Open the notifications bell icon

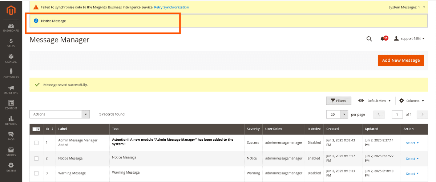pyautogui.click(x=383, y=38)
